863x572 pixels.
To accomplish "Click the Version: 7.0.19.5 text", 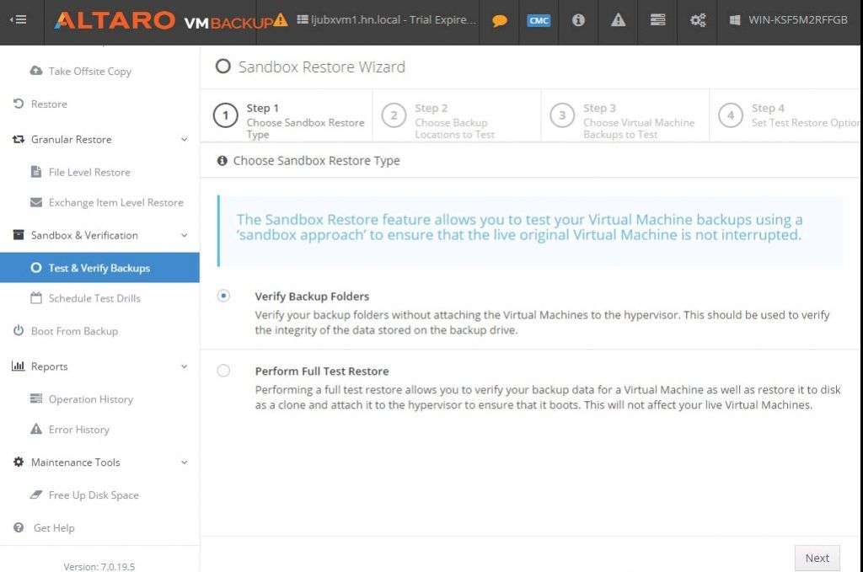I will coord(99,566).
